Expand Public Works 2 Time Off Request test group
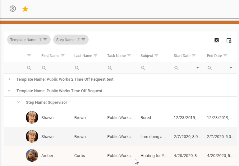The height and width of the screenshot is (166, 239). 9,79
